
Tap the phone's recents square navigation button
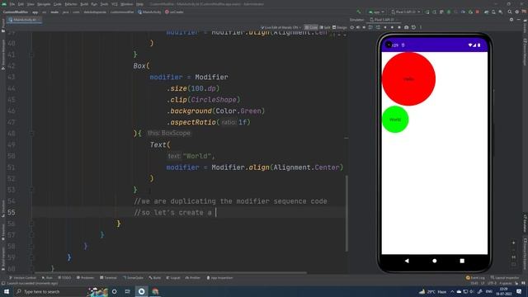462,261
